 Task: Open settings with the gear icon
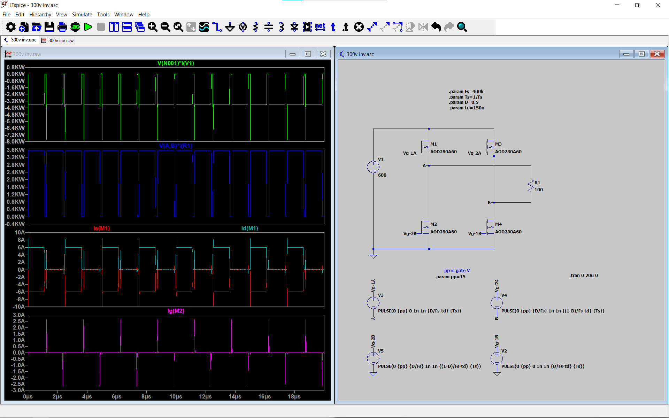click(x=11, y=27)
